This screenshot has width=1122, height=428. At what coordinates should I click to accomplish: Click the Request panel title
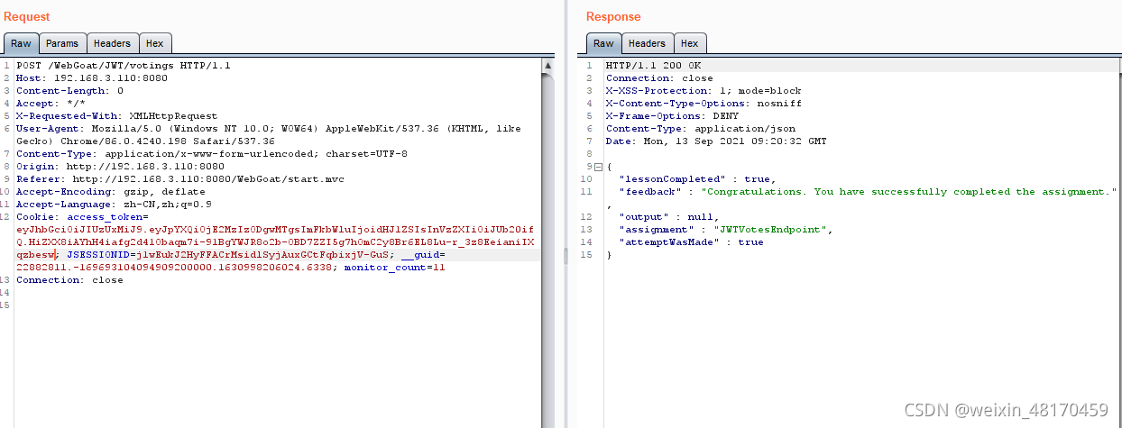tap(27, 17)
